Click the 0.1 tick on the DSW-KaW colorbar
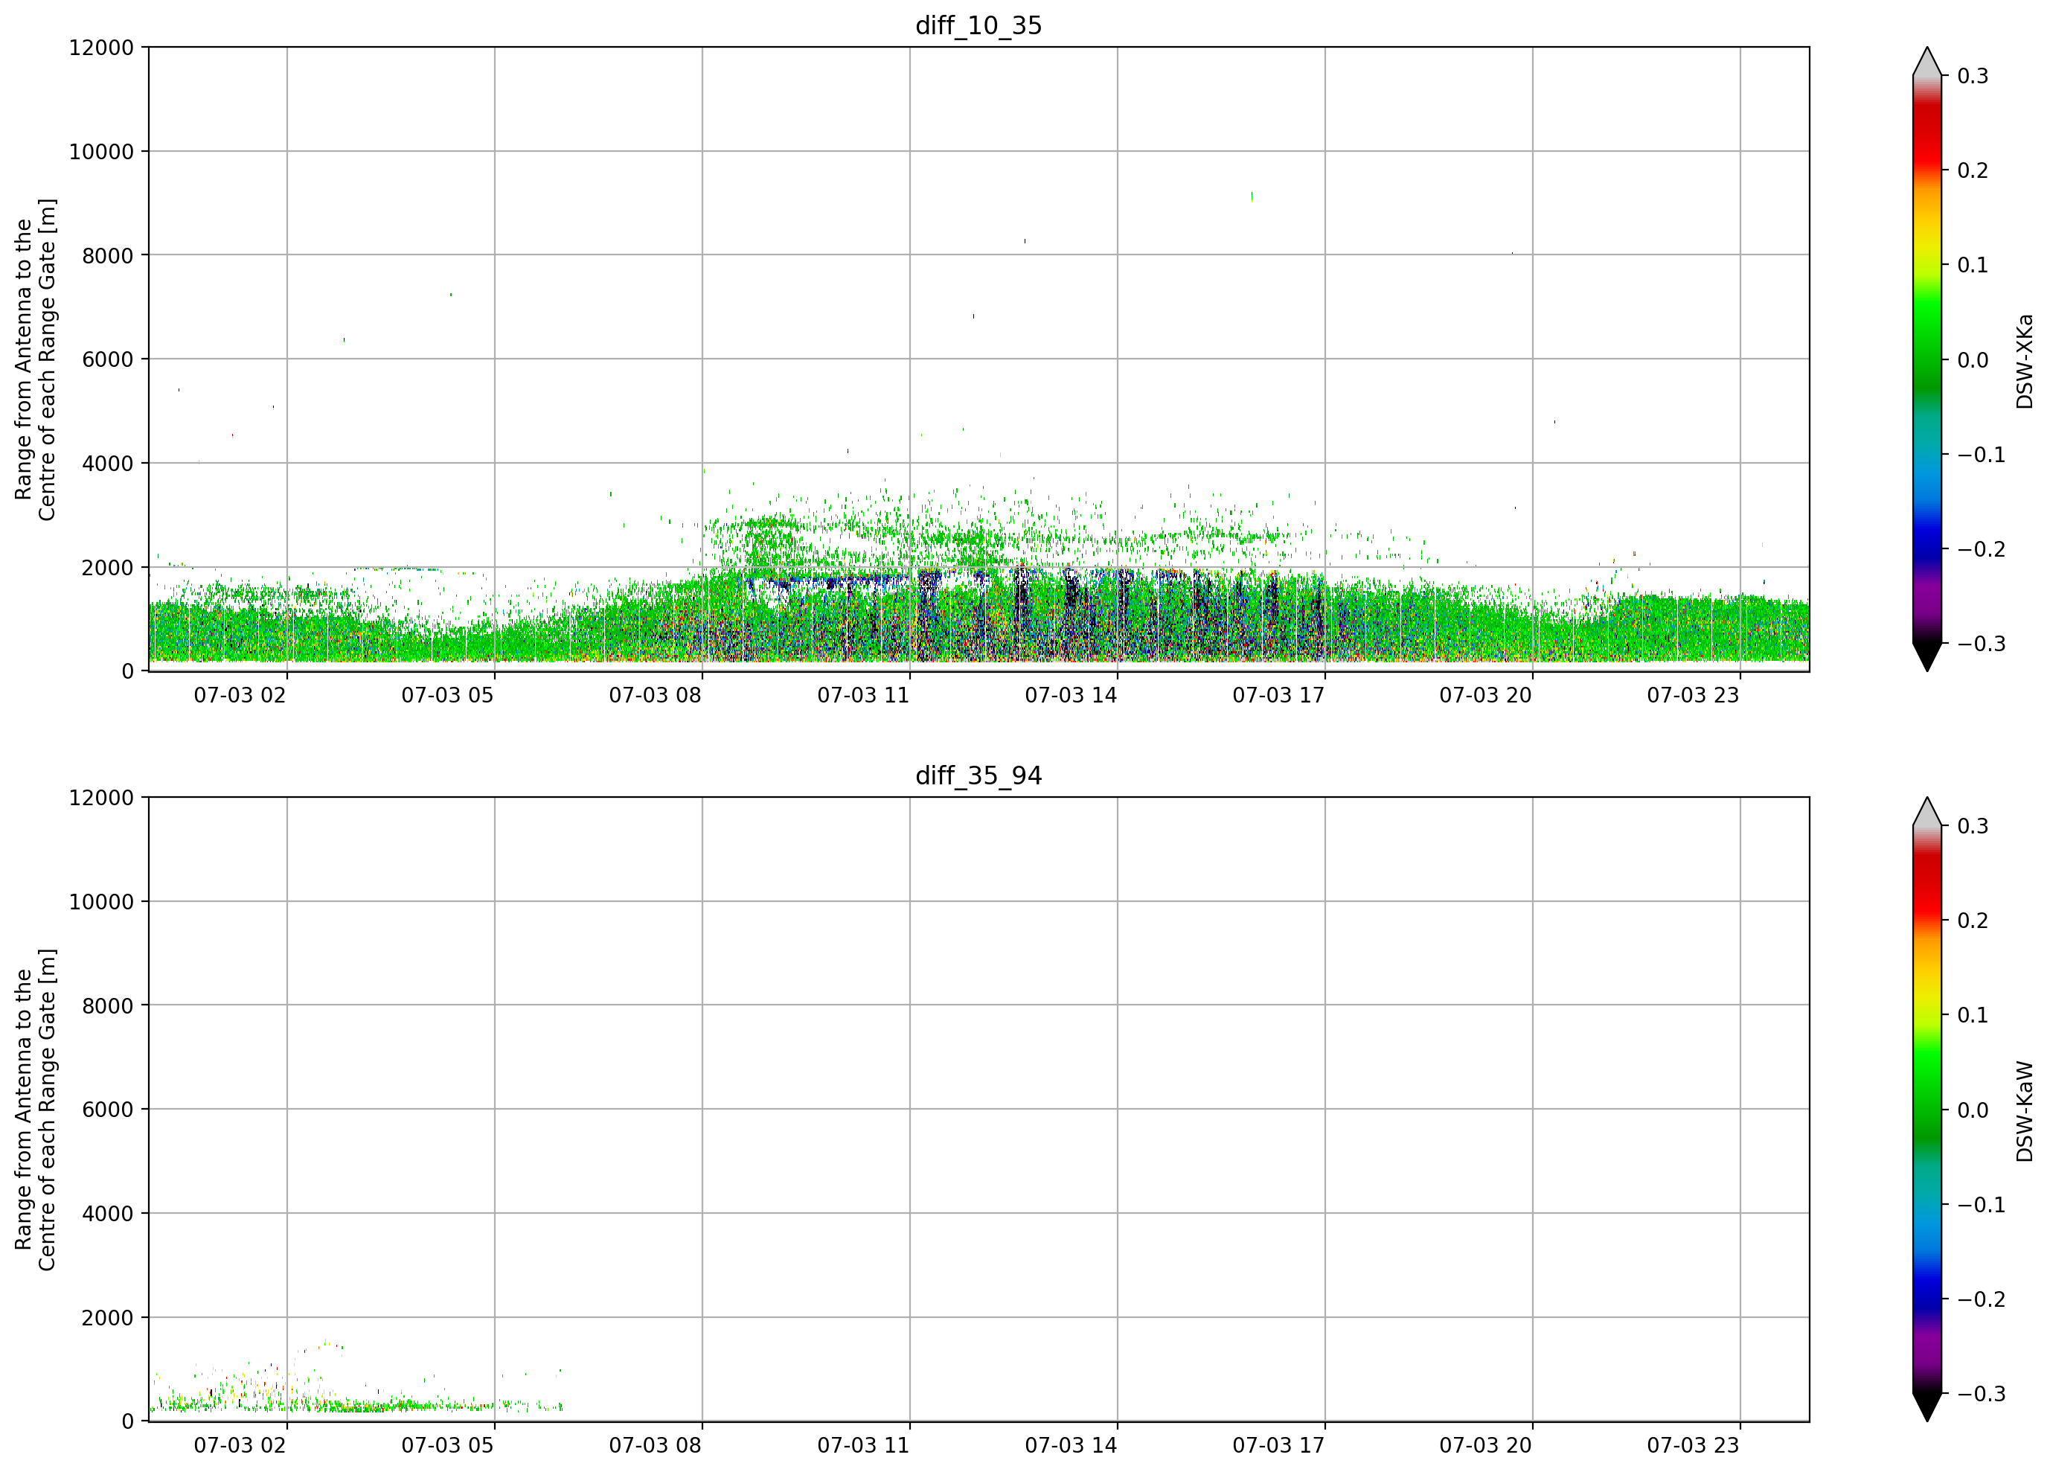 tap(1973, 1015)
